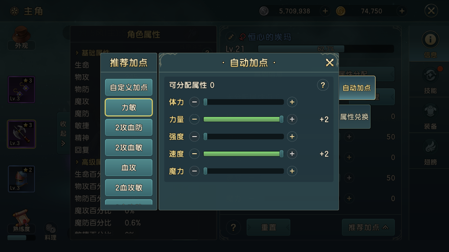The image size is (449, 252).
Task: Click the 体力 stamina slider track
Action: pyautogui.click(x=244, y=102)
